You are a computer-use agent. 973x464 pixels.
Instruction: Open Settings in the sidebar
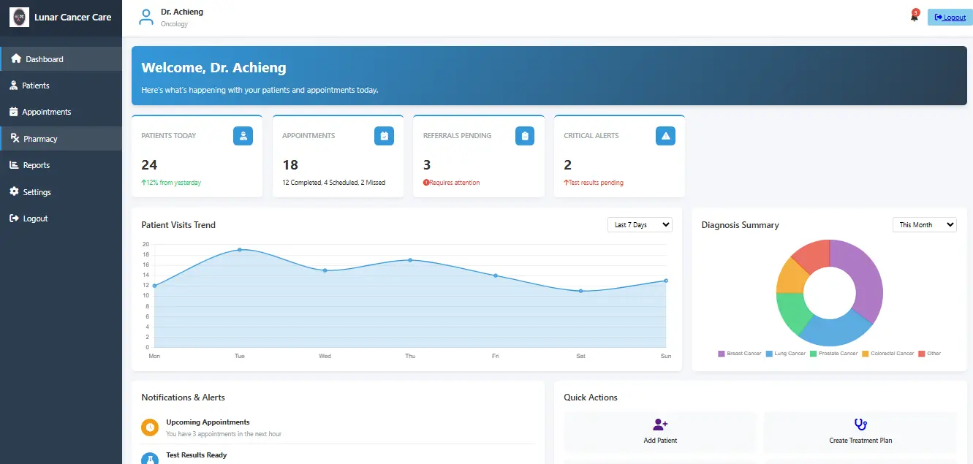pos(37,192)
